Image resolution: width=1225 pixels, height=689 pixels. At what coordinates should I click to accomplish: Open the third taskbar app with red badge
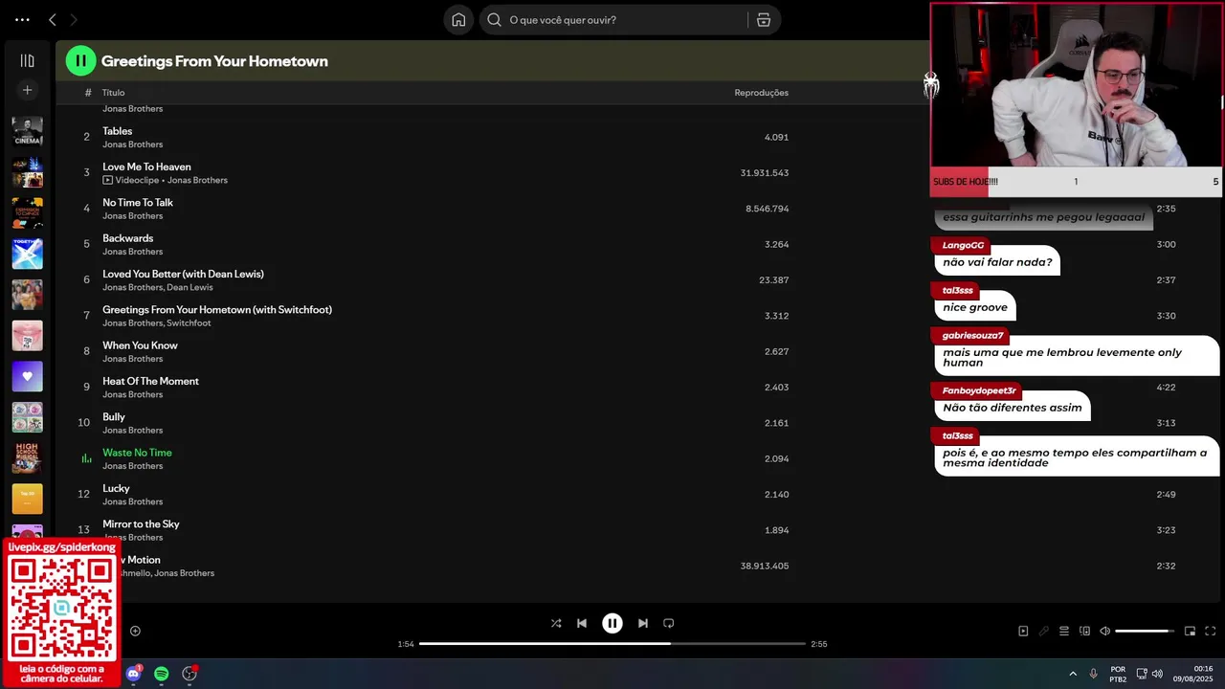189,674
